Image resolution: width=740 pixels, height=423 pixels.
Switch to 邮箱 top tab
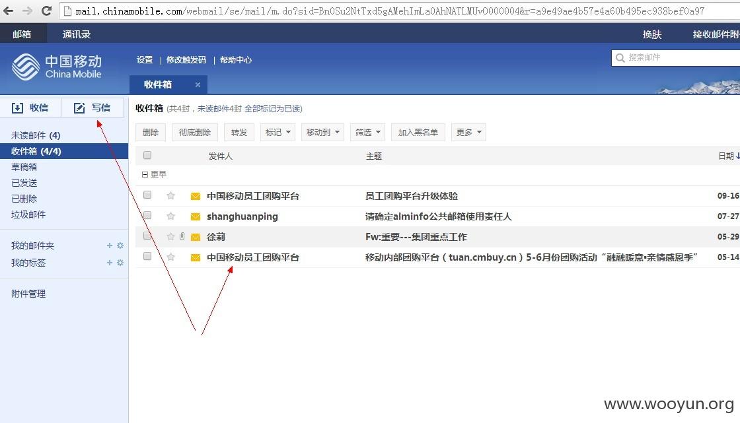pos(22,34)
